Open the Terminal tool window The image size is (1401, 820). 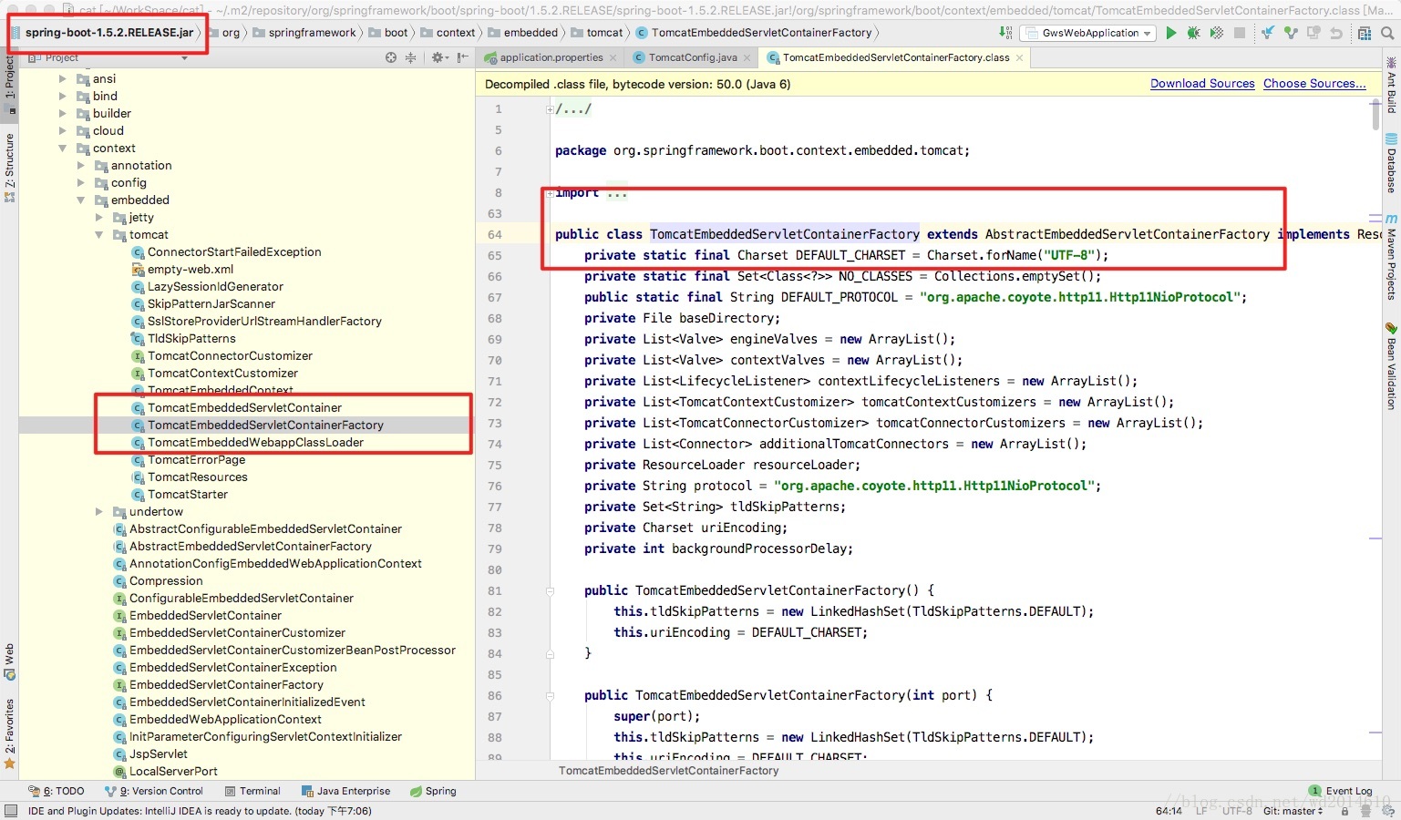click(252, 791)
